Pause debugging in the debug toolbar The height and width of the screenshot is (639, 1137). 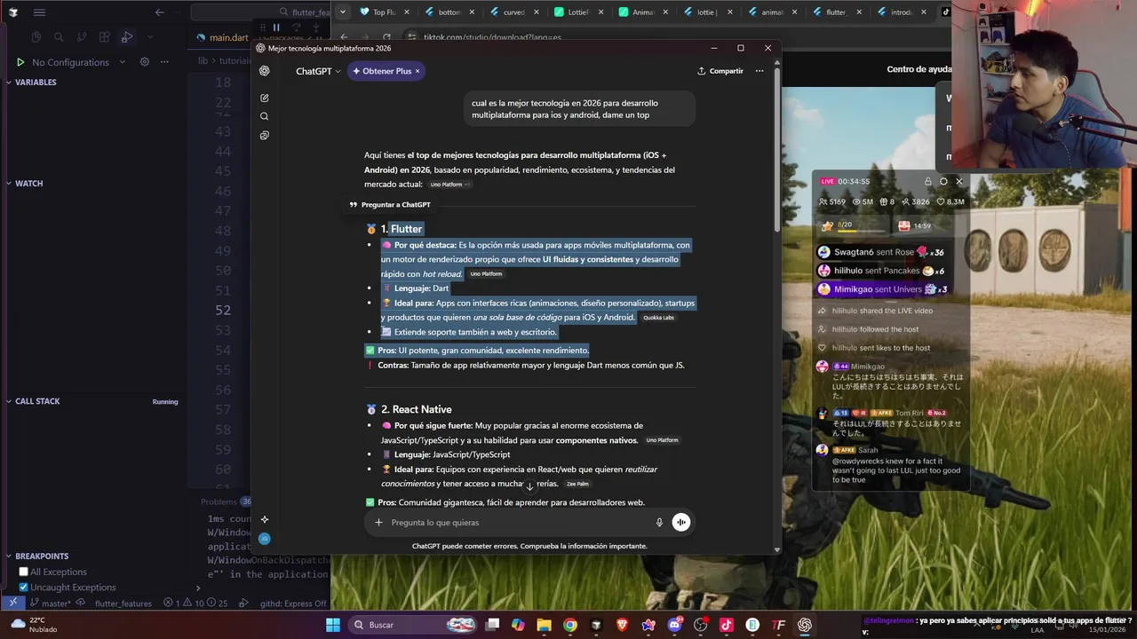click(x=276, y=28)
